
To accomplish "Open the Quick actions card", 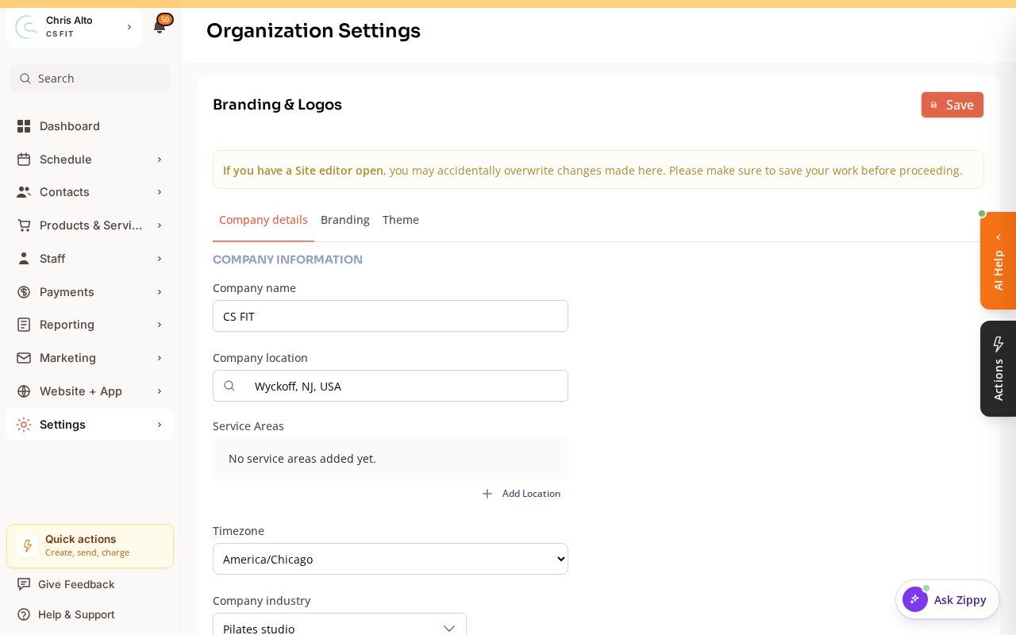I will tap(90, 546).
